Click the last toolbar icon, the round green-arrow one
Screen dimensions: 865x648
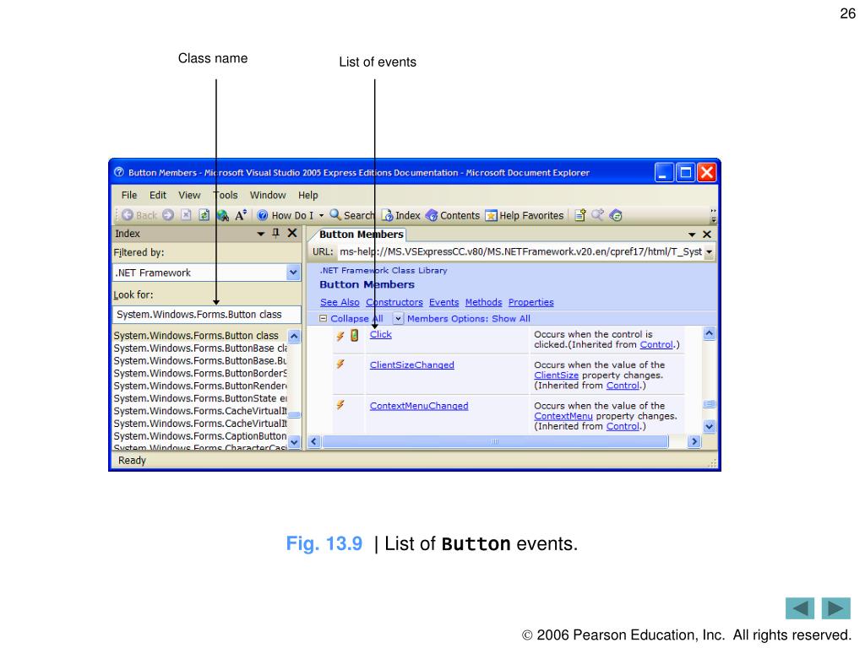[x=616, y=215]
